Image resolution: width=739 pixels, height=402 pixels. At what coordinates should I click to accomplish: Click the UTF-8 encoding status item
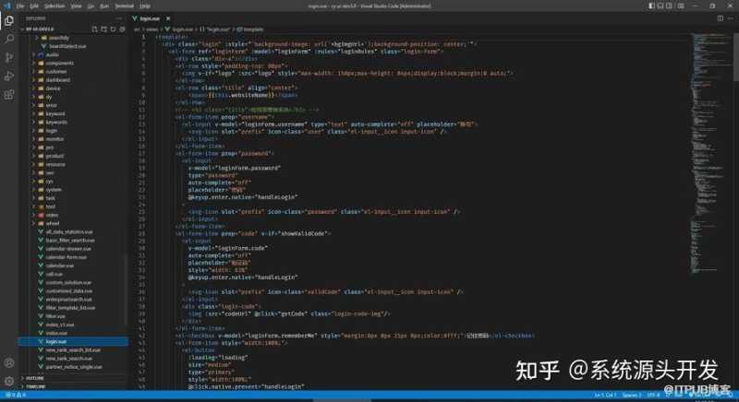[652, 395]
